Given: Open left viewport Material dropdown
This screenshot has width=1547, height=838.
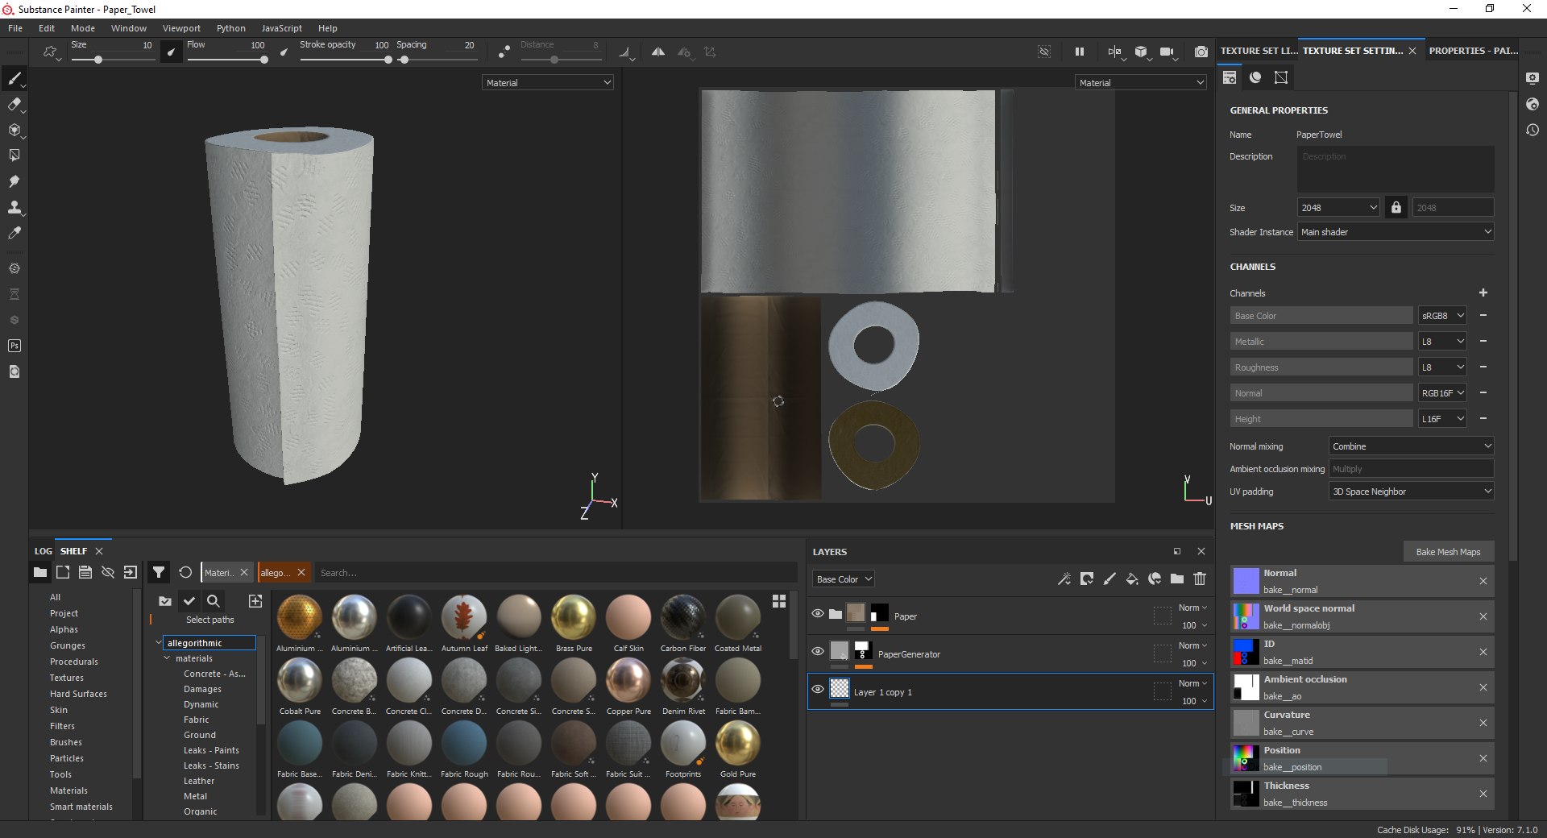Looking at the screenshot, I should coord(548,82).
